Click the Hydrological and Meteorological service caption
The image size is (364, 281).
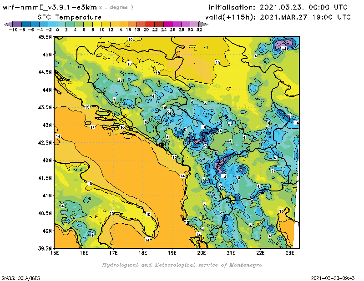pyautogui.click(x=182, y=265)
